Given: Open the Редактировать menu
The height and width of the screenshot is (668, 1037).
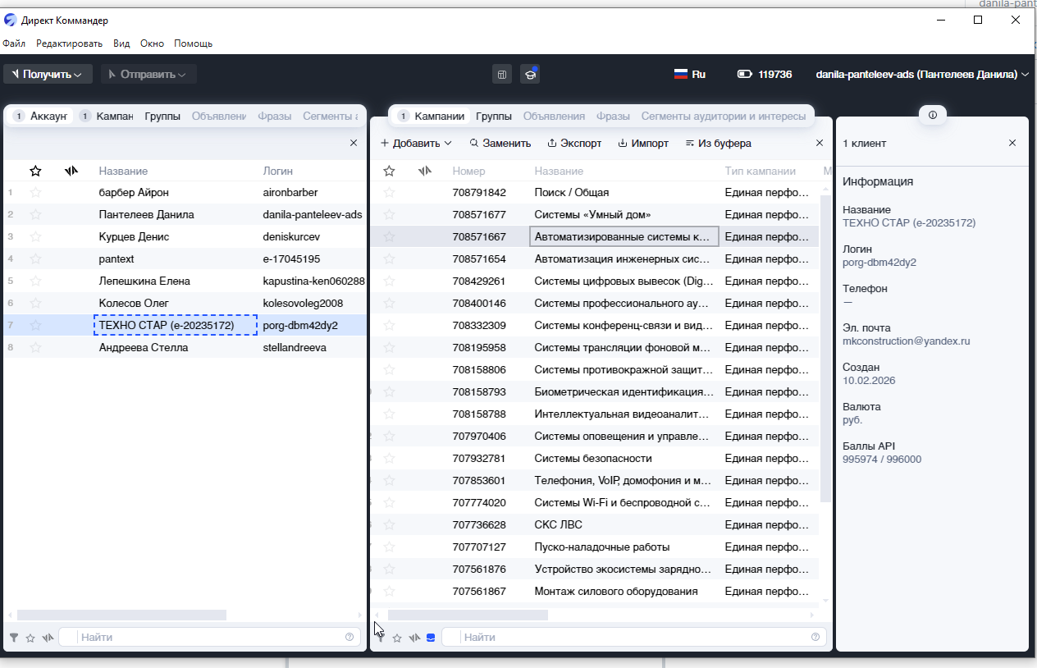Looking at the screenshot, I should tap(69, 43).
